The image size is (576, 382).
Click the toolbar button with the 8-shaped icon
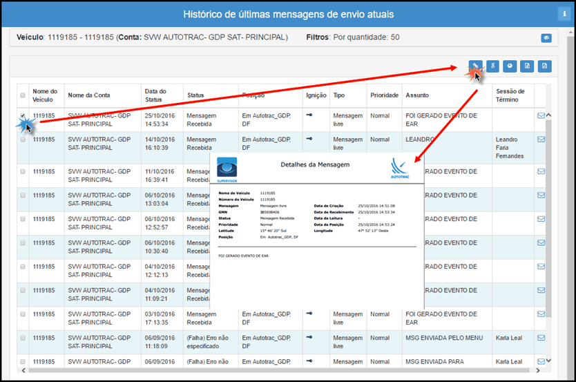pos(492,66)
